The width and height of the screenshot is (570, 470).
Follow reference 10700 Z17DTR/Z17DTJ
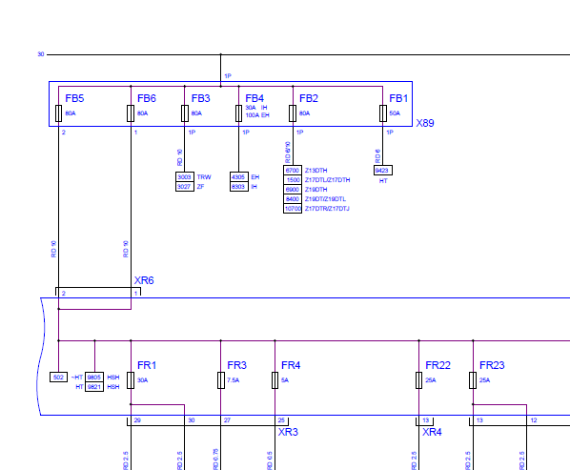(x=293, y=208)
